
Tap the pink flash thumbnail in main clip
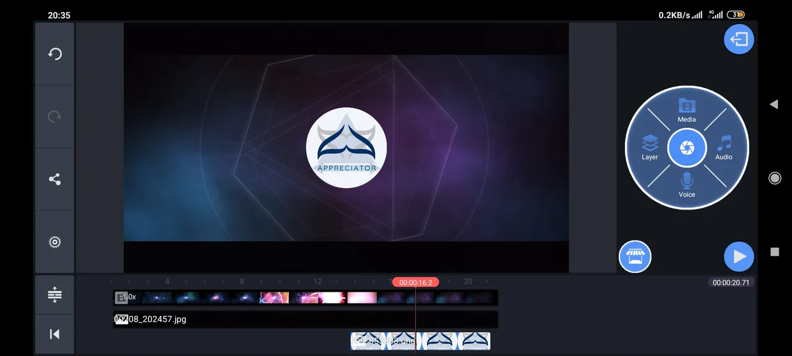pyautogui.click(x=363, y=297)
